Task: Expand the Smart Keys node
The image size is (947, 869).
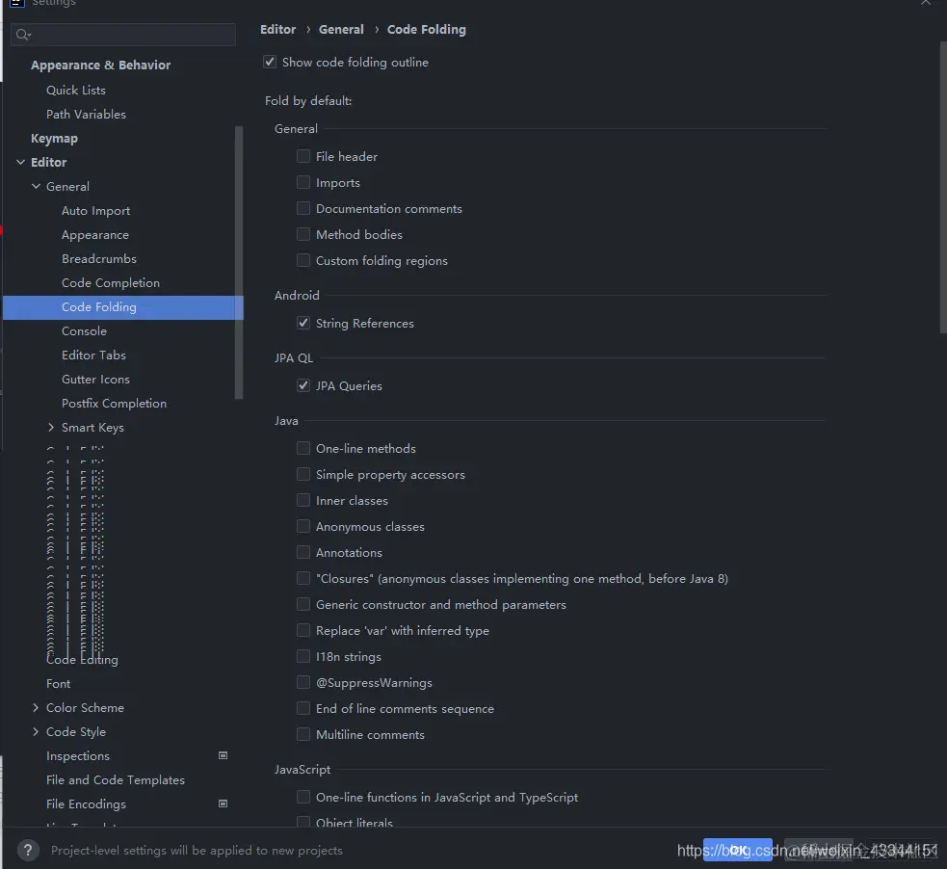Action: 51,427
